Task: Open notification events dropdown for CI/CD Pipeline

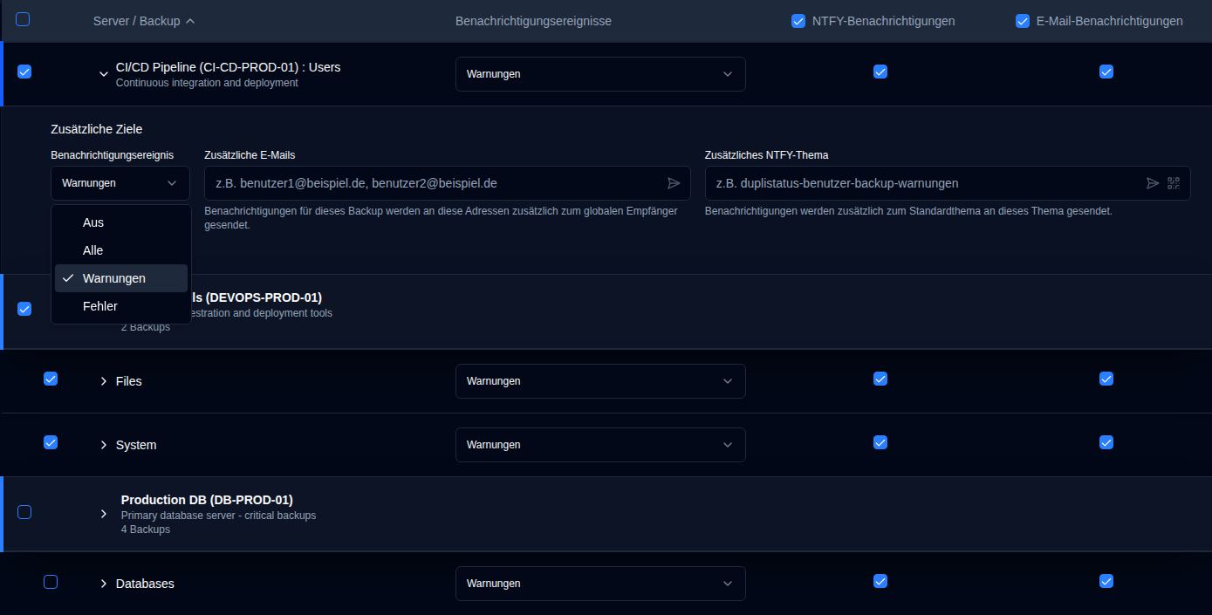Action: (x=600, y=74)
